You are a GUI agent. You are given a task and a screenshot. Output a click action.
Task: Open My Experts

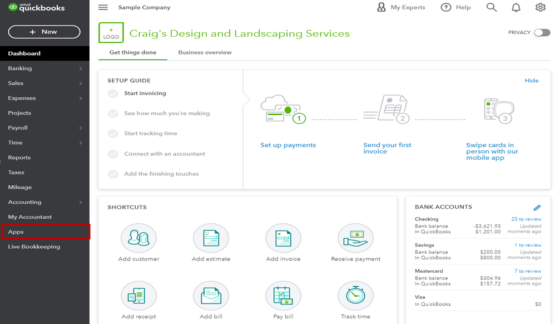point(401,7)
